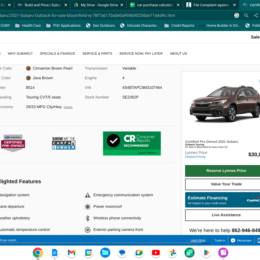Click the phone number 862-946-849
Image resolution: width=260 pixels, height=260 pixels.
[x=246, y=230]
